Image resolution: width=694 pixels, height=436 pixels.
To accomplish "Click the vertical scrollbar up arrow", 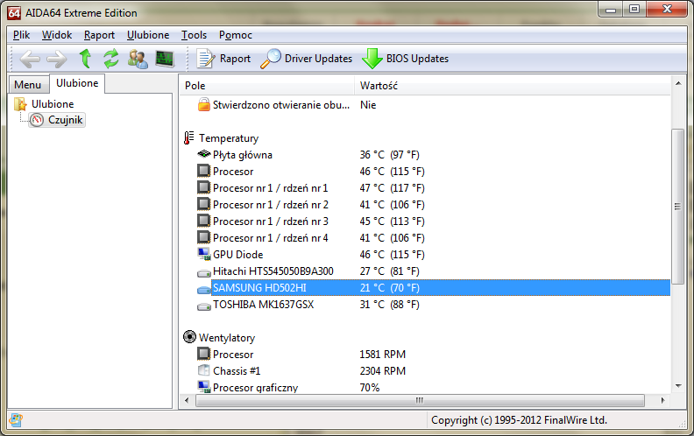I will [677, 83].
